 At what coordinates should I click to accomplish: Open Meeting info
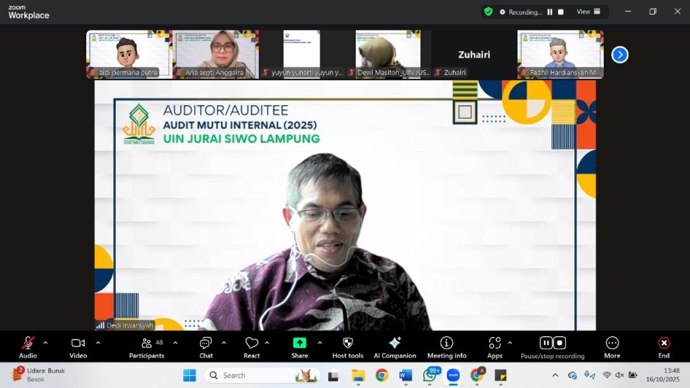coord(446,347)
